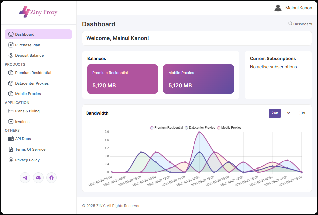Viewport: 318px width, 215px height.
Task: Select the 24h bandwidth range
Action: 275,113
